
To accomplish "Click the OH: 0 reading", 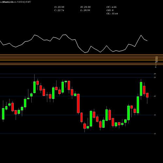I will [x=110, y=10].
